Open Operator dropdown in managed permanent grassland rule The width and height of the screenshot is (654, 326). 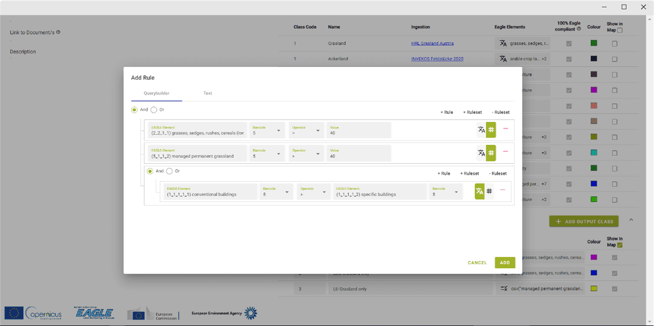coord(306,153)
